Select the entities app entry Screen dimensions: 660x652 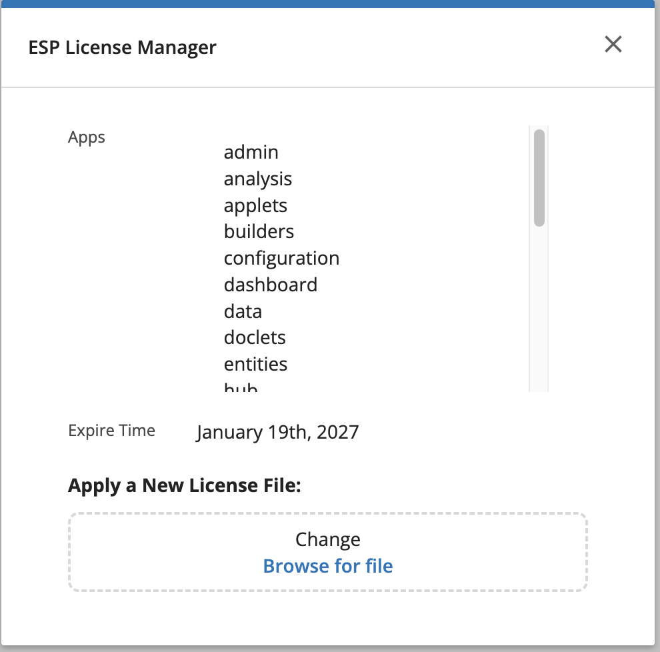click(255, 364)
